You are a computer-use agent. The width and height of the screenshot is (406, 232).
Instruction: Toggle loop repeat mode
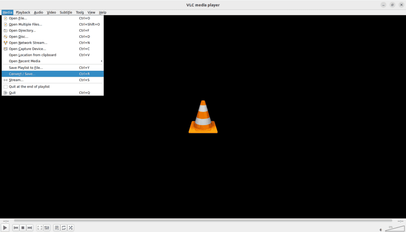coord(63,228)
